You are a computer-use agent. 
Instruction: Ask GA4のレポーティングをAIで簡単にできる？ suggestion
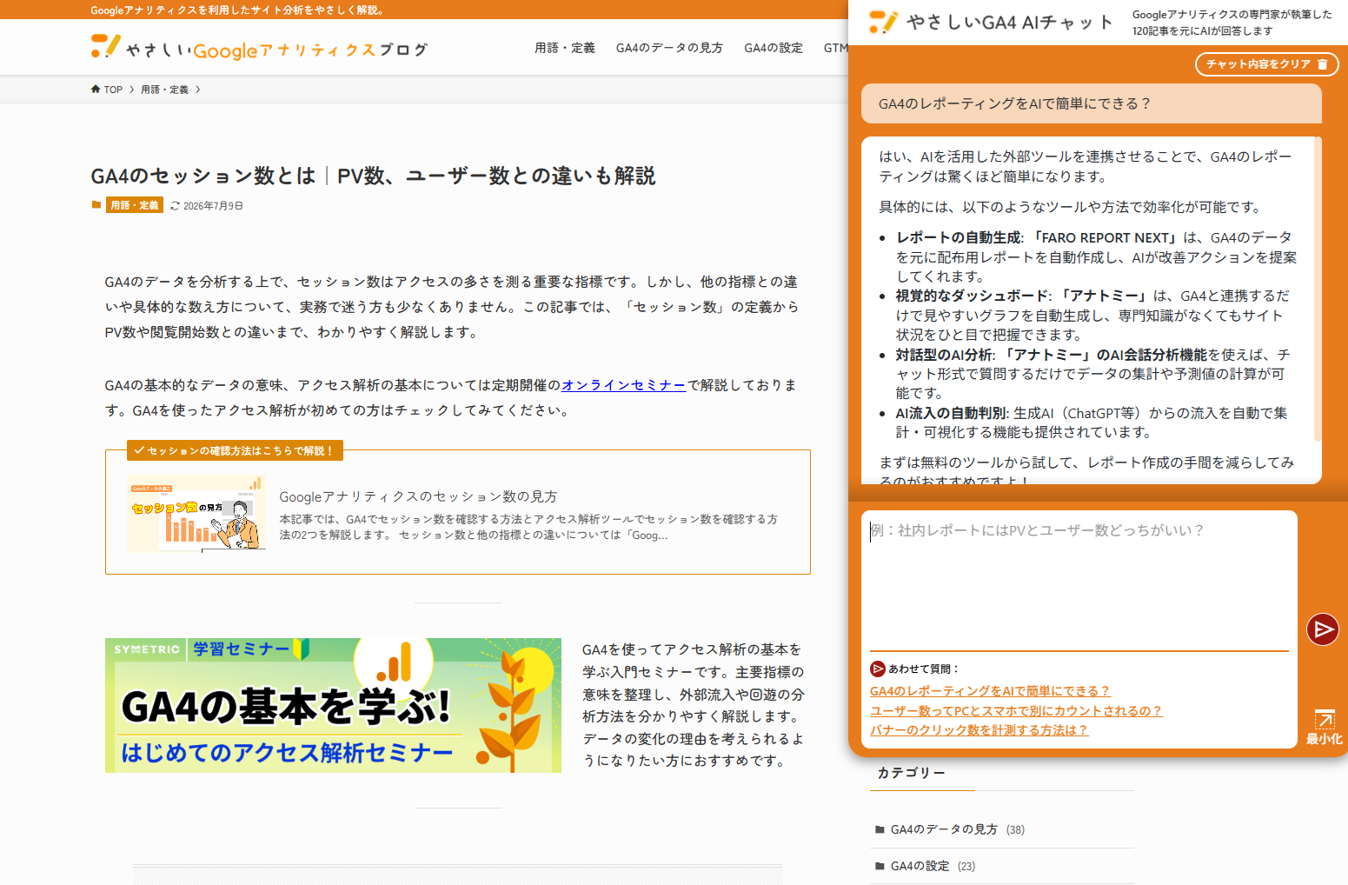tap(990, 691)
